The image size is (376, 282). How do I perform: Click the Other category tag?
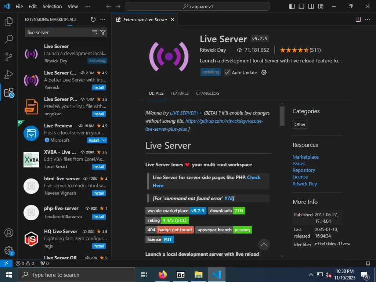[300, 124]
